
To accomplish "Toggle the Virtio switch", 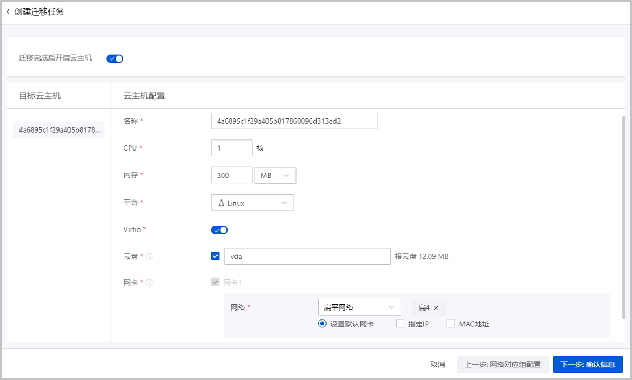I will (219, 230).
